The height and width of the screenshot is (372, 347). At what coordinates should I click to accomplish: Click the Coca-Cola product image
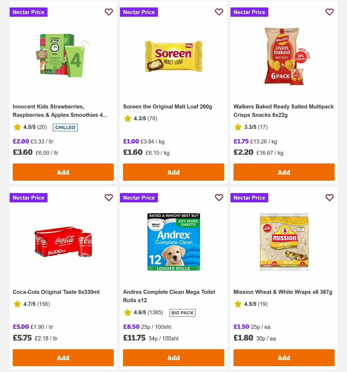(63, 243)
